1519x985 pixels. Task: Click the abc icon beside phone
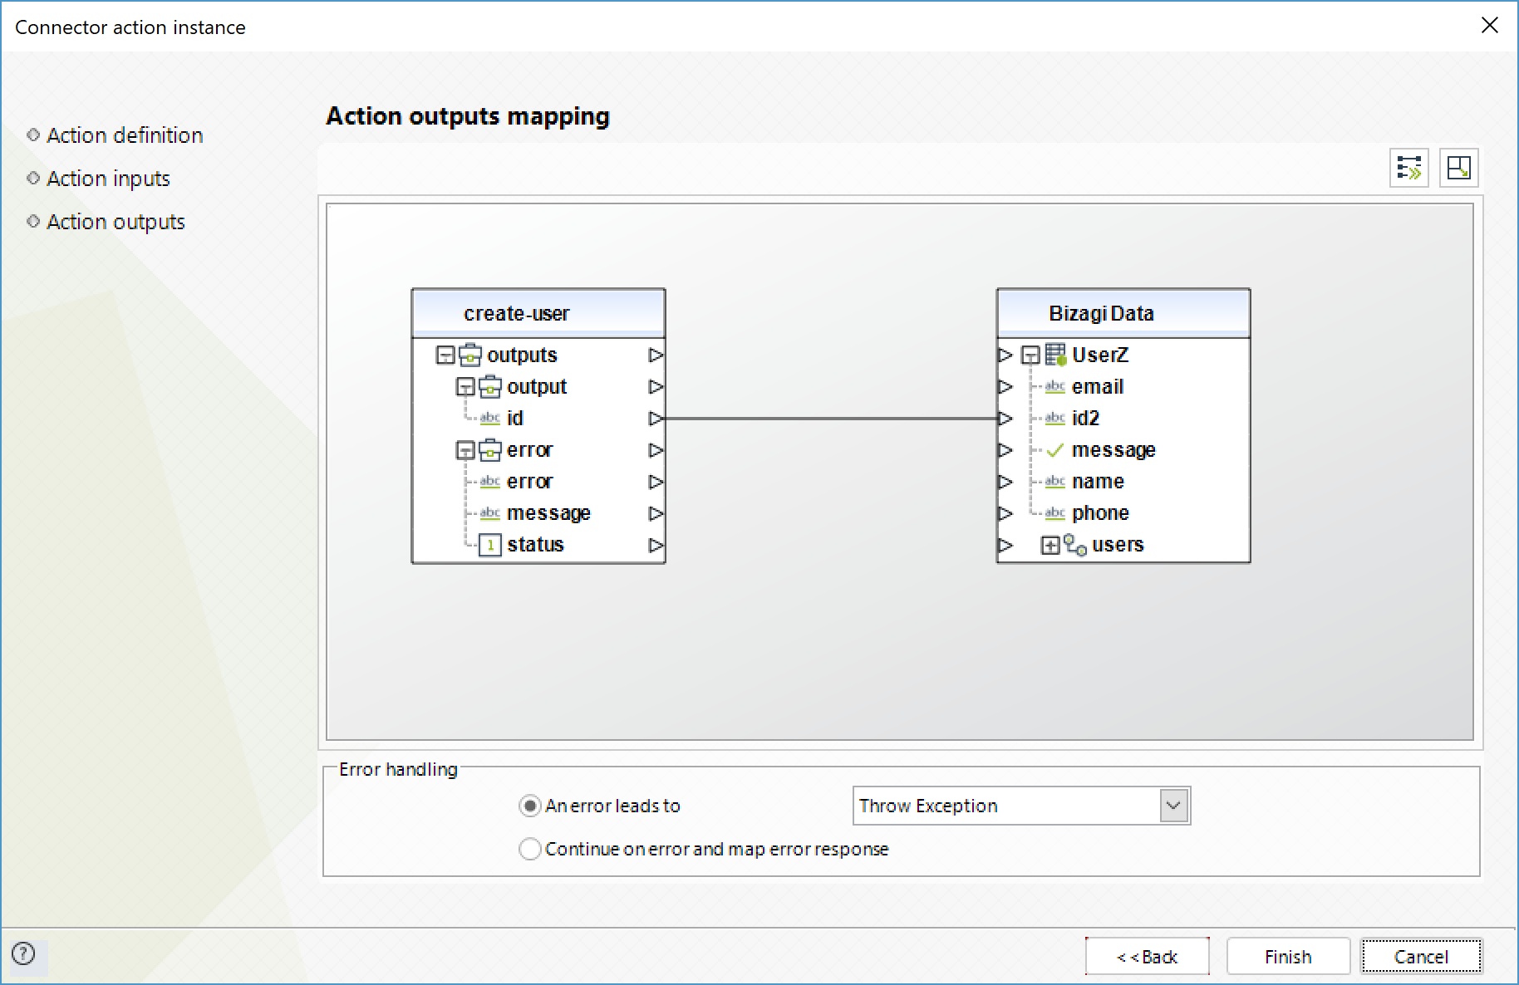[1055, 512]
